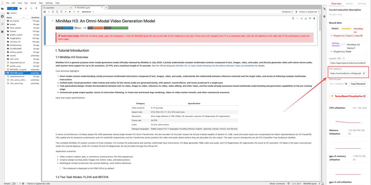371x185 pixels.
Task: Click the Notebook open-in-new icon link
Action: point(288,12)
